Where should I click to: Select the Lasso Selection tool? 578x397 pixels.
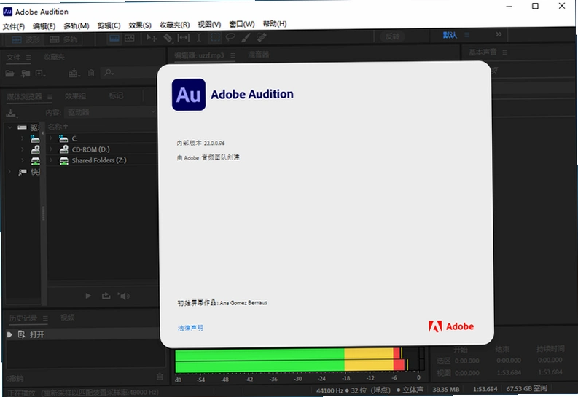point(230,37)
